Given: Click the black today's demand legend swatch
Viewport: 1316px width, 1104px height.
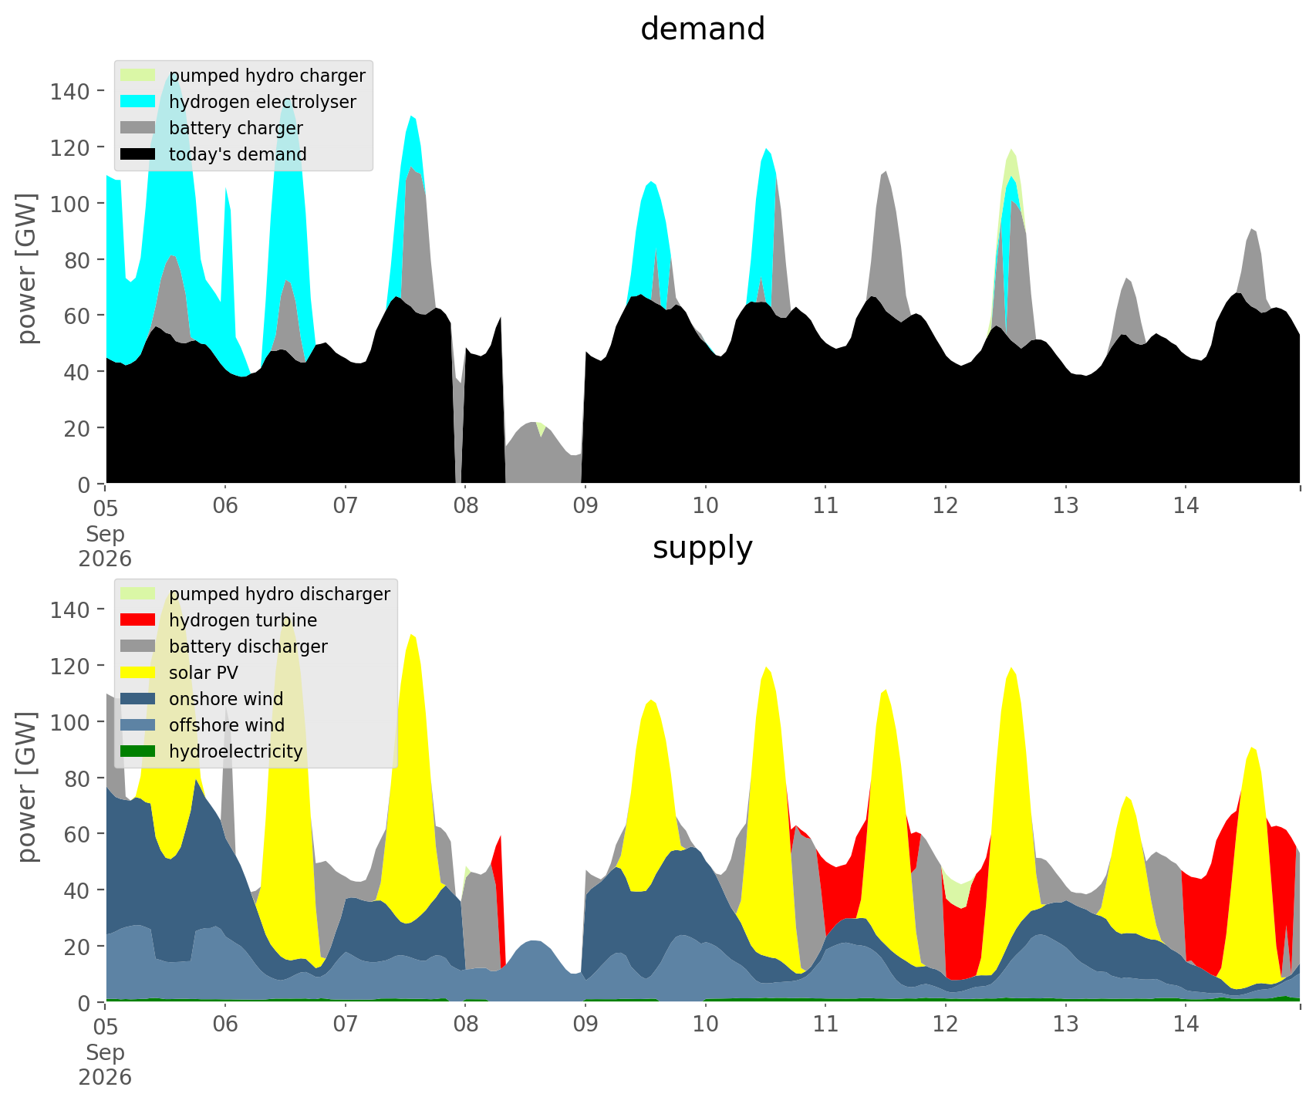Looking at the screenshot, I should (139, 154).
